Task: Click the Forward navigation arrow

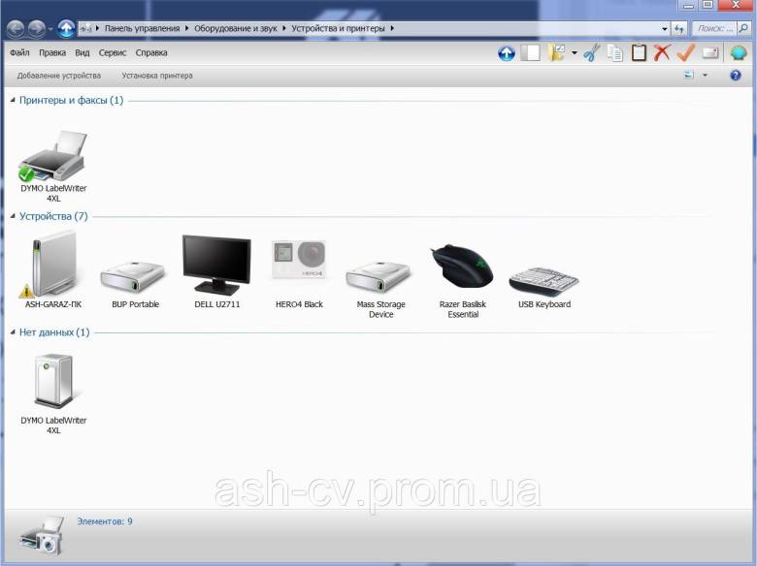Action: click(37, 28)
